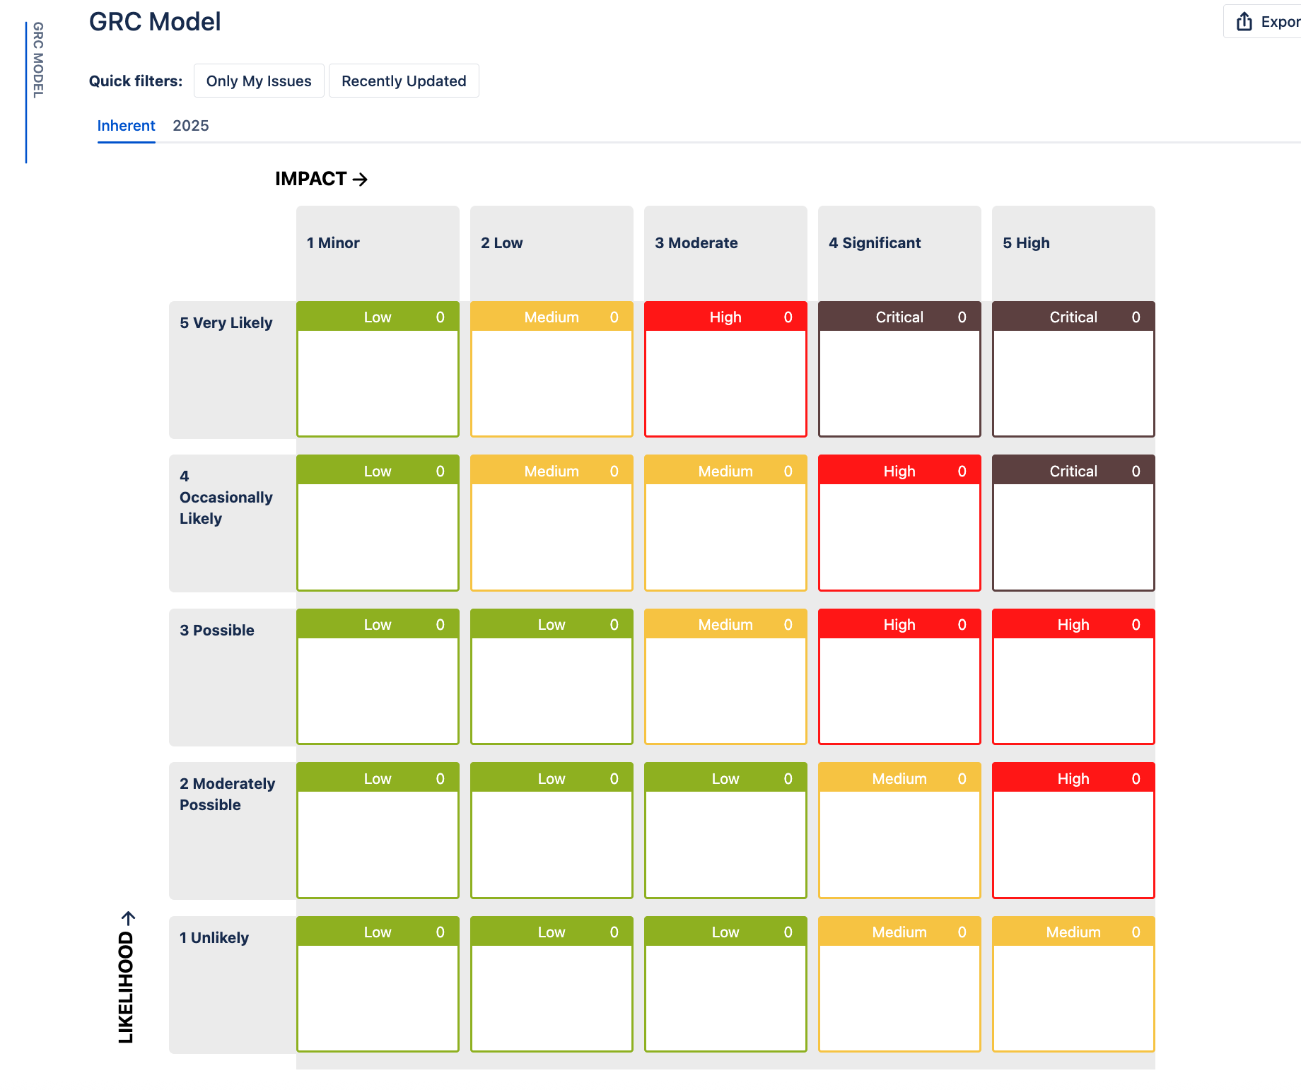Image resolution: width=1301 pixels, height=1090 pixels.
Task: Select Medium cell for Moderately Possible, Significant
Action: (x=899, y=831)
